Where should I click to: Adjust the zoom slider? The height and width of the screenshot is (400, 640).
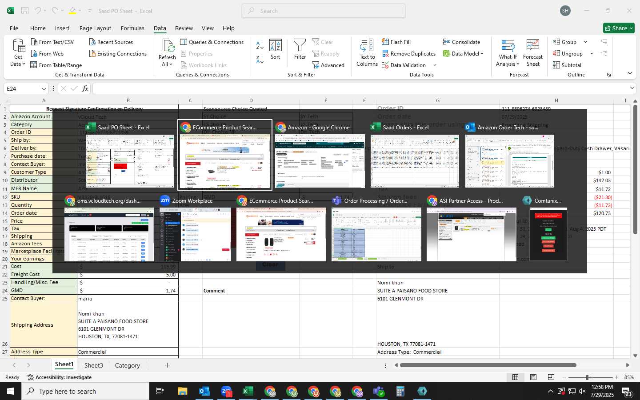(588, 377)
